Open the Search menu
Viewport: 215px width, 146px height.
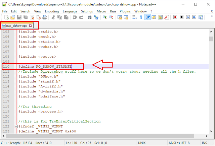(26, 11)
